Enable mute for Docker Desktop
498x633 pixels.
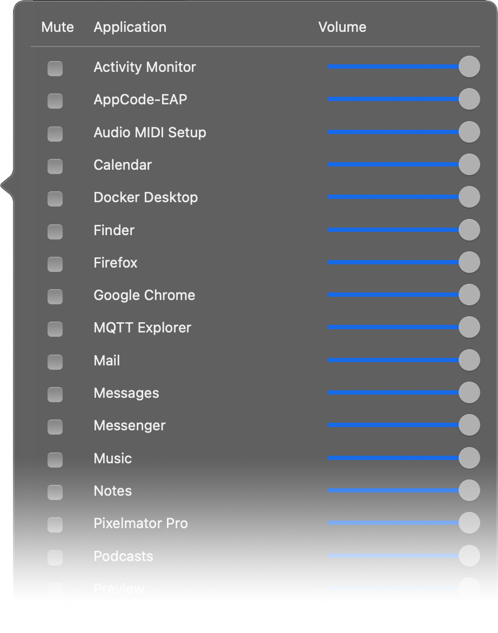click(x=55, y=198)
